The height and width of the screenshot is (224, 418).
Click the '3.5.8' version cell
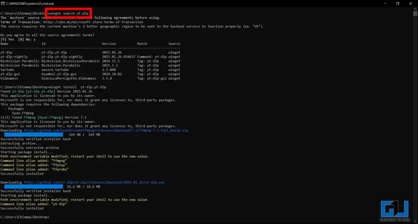[107, 79]
